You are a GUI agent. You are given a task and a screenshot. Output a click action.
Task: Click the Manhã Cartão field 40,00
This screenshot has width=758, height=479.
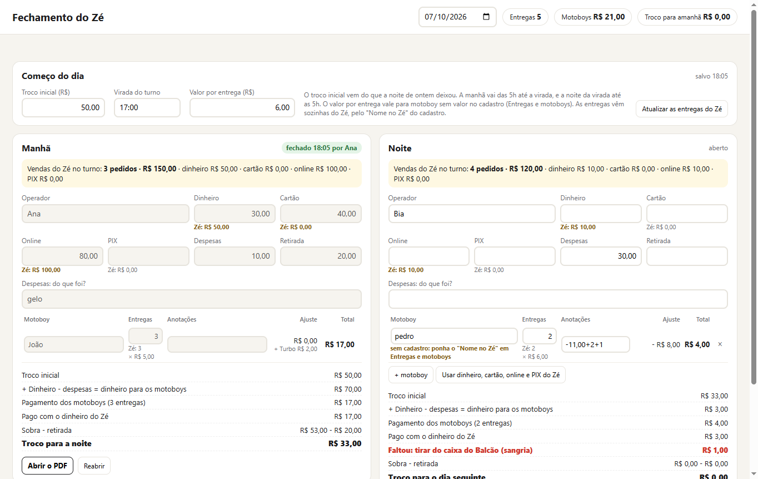pyautogui.click(x=321, y=214)
